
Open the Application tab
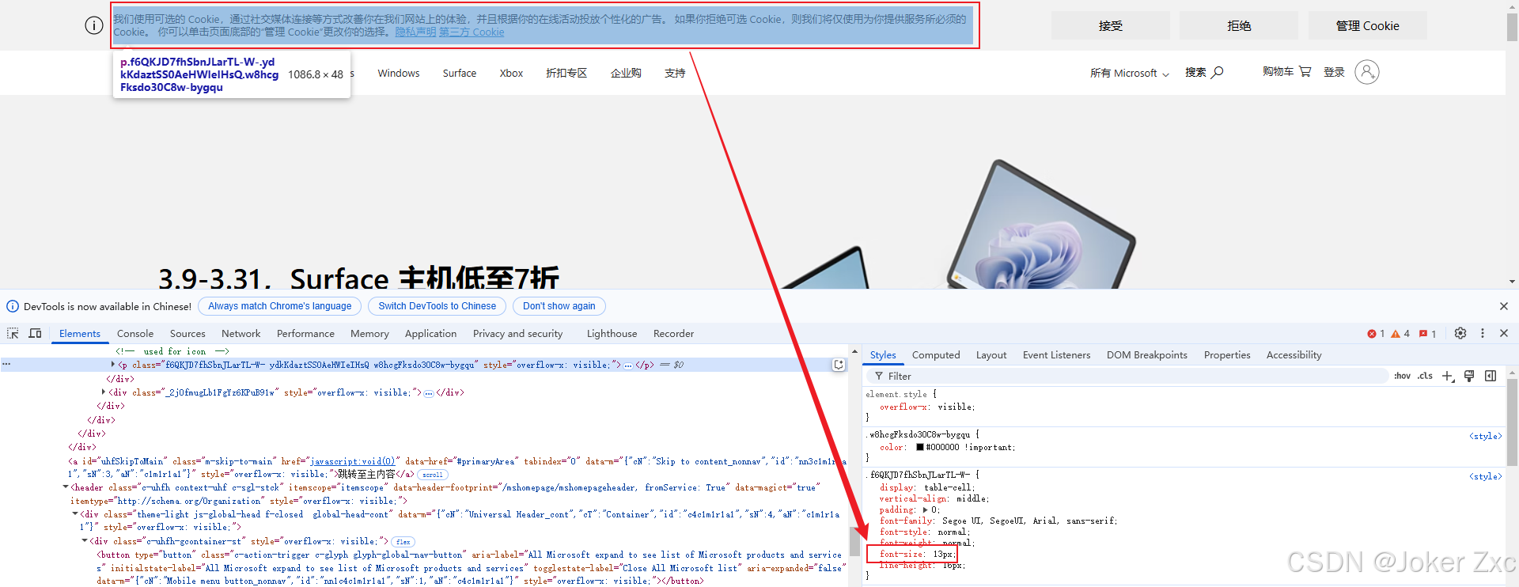pyautogui.click(x=430, y=334)
